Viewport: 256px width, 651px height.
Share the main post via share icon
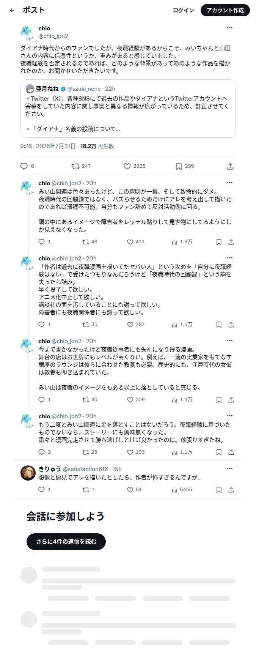click(x=230, y=166)
